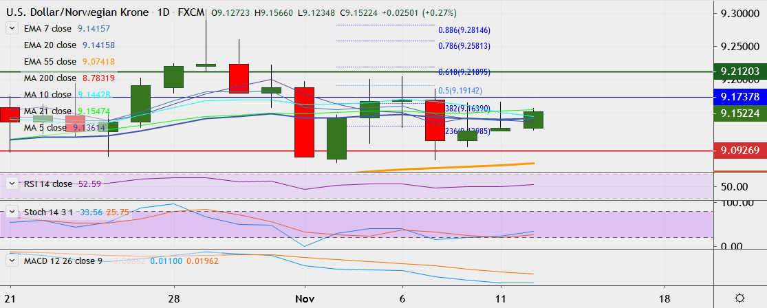The image size is (767, 308).
Task: Collapse the EMA indicator legend
Action: coord(12,29)
